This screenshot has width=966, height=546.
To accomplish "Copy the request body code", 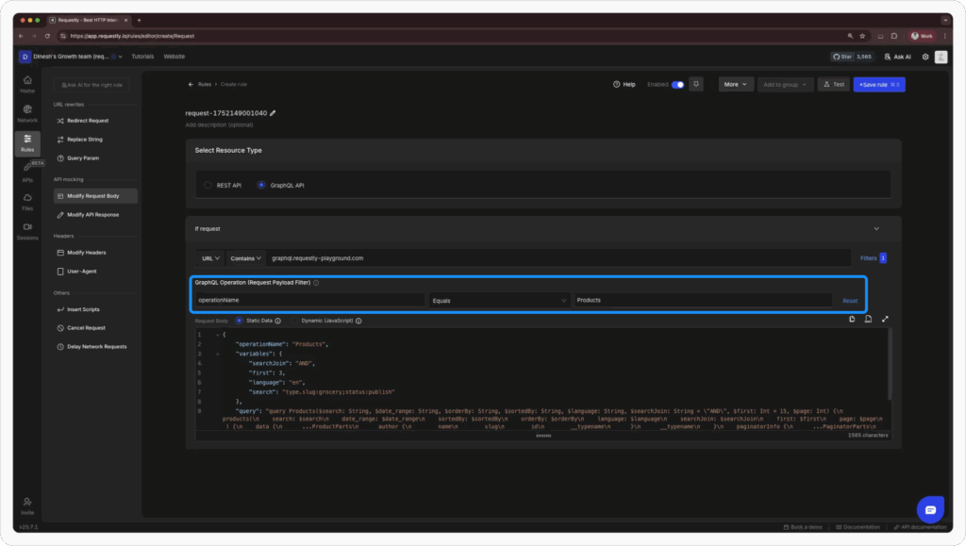I will coord(852,319).
